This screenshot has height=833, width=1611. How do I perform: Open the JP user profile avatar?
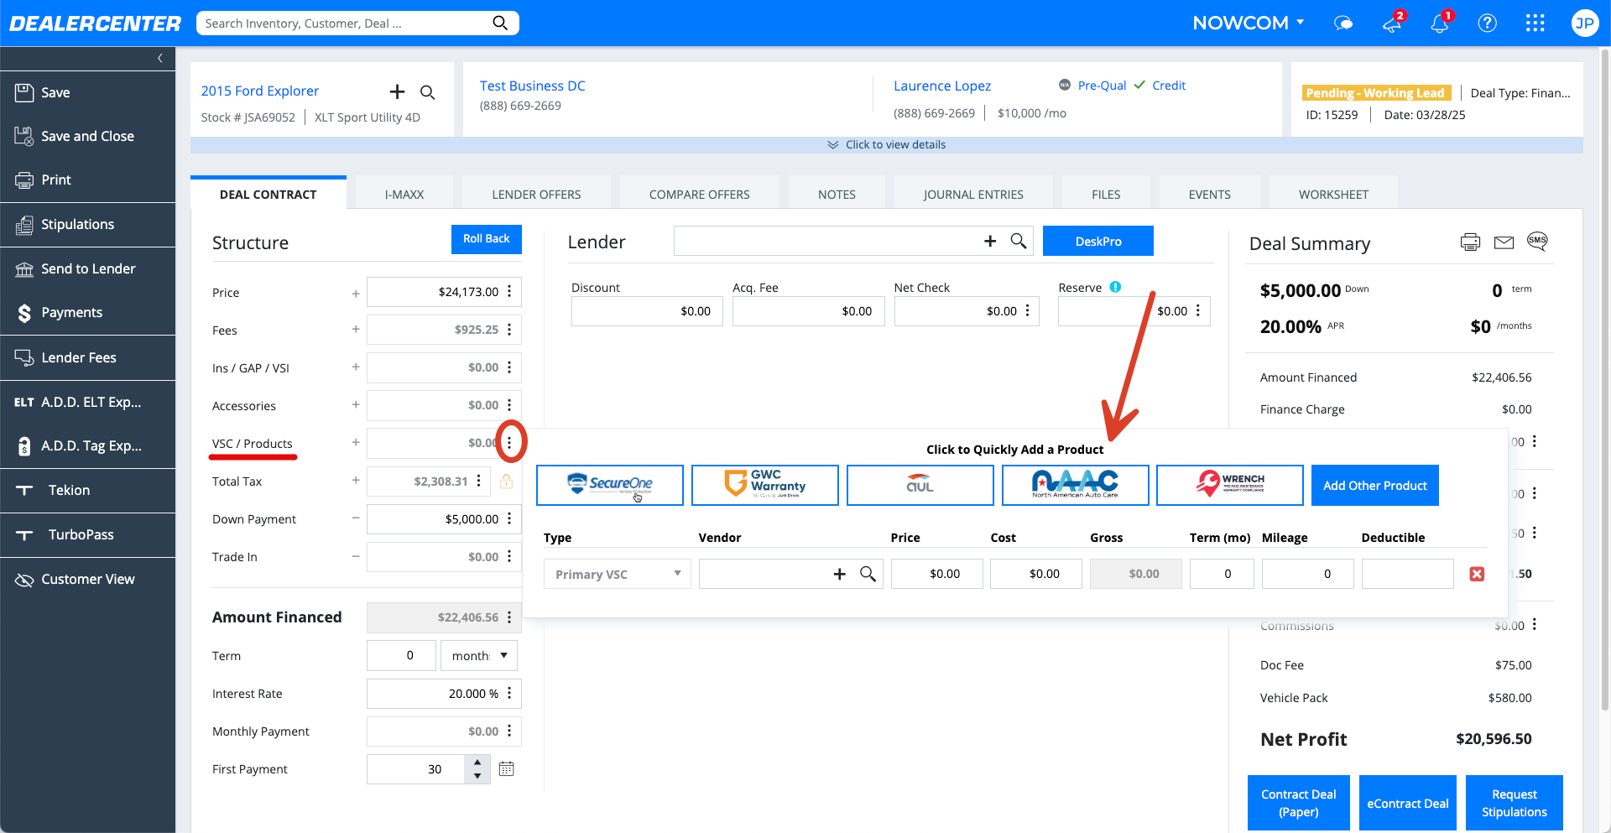point(1584,23)
